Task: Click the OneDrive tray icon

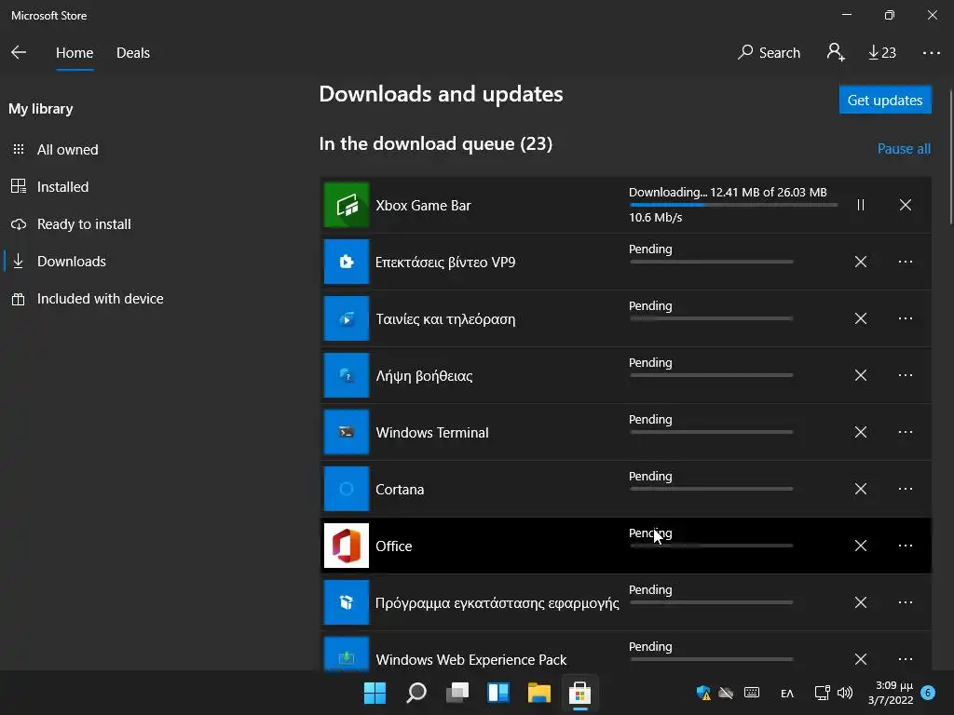Action: pyautogui.click(x=726, y=693)
